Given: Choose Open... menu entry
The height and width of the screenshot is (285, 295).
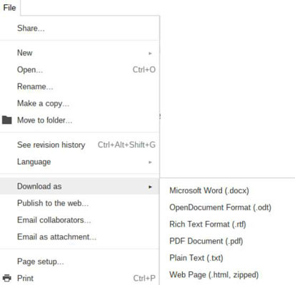Looking at the screenshot, I should [30, 70].
